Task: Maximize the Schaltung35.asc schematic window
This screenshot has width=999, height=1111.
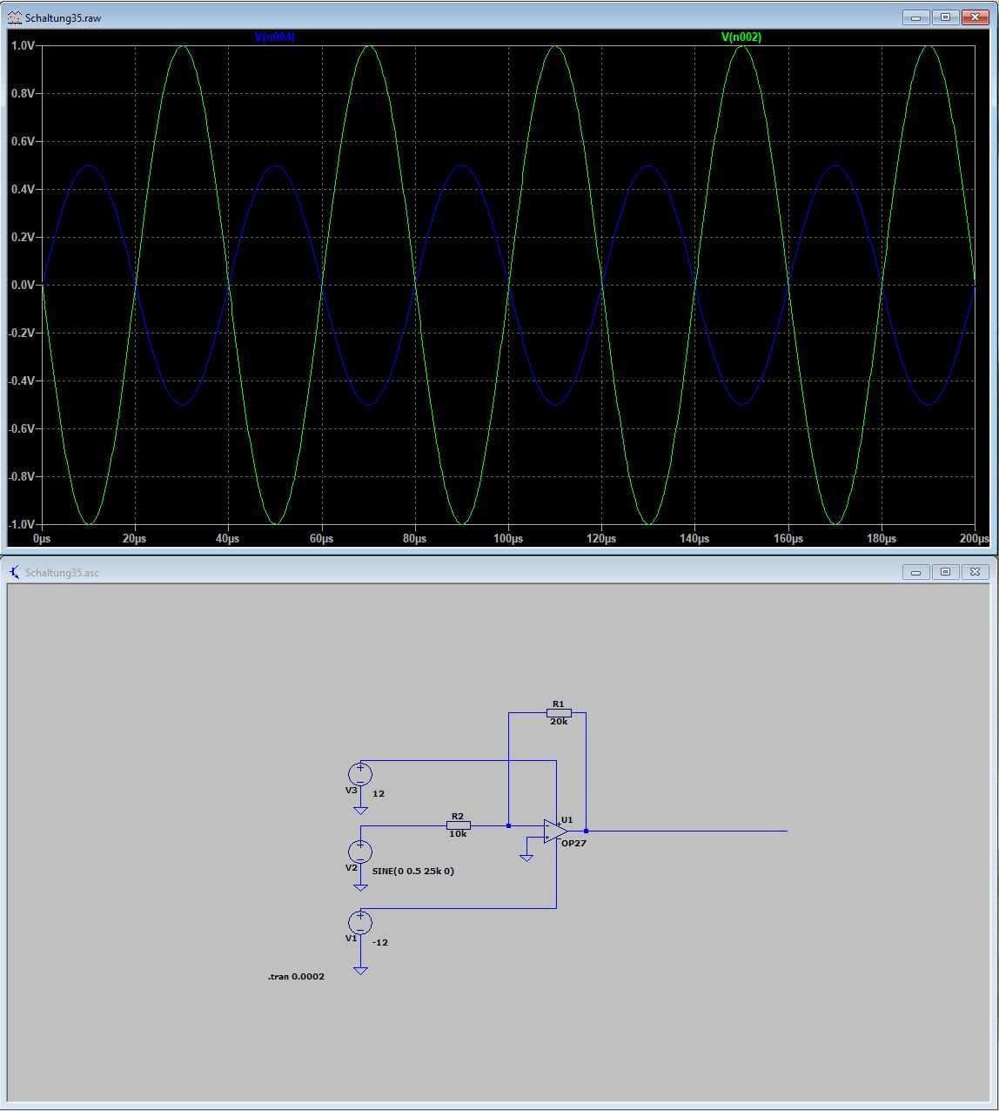Action: [945, 572]
